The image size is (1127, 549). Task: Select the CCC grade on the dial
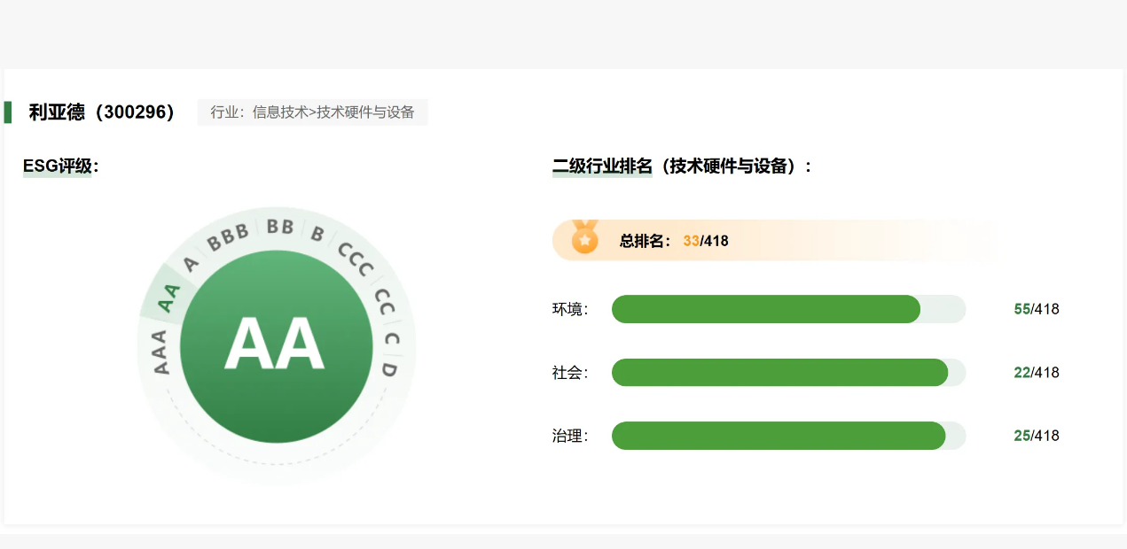(x=356, y=259)
